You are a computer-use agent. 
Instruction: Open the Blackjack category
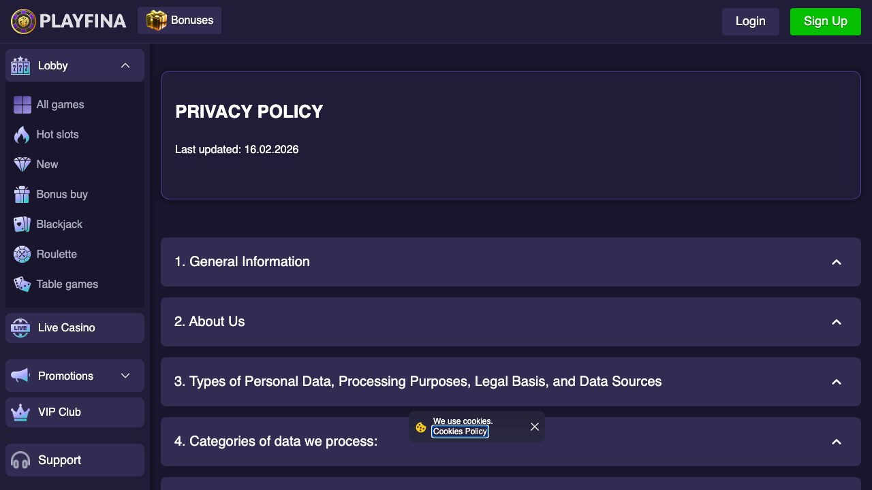pos(75,225)
